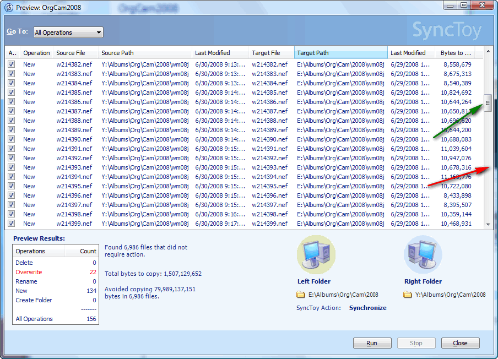Click the list scroll up arrow
Viewport: 498px width, 359px height.
point(488,51)
